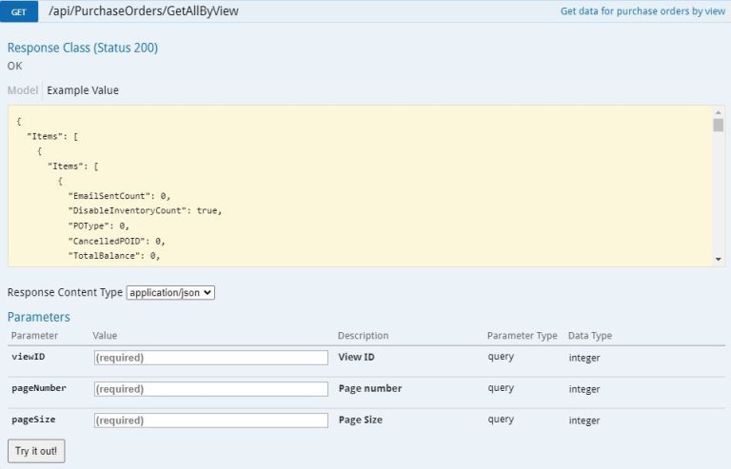Click the Response Class (Status 200) heading
Screen dimensions: 731x469
[x=83, y=48]
